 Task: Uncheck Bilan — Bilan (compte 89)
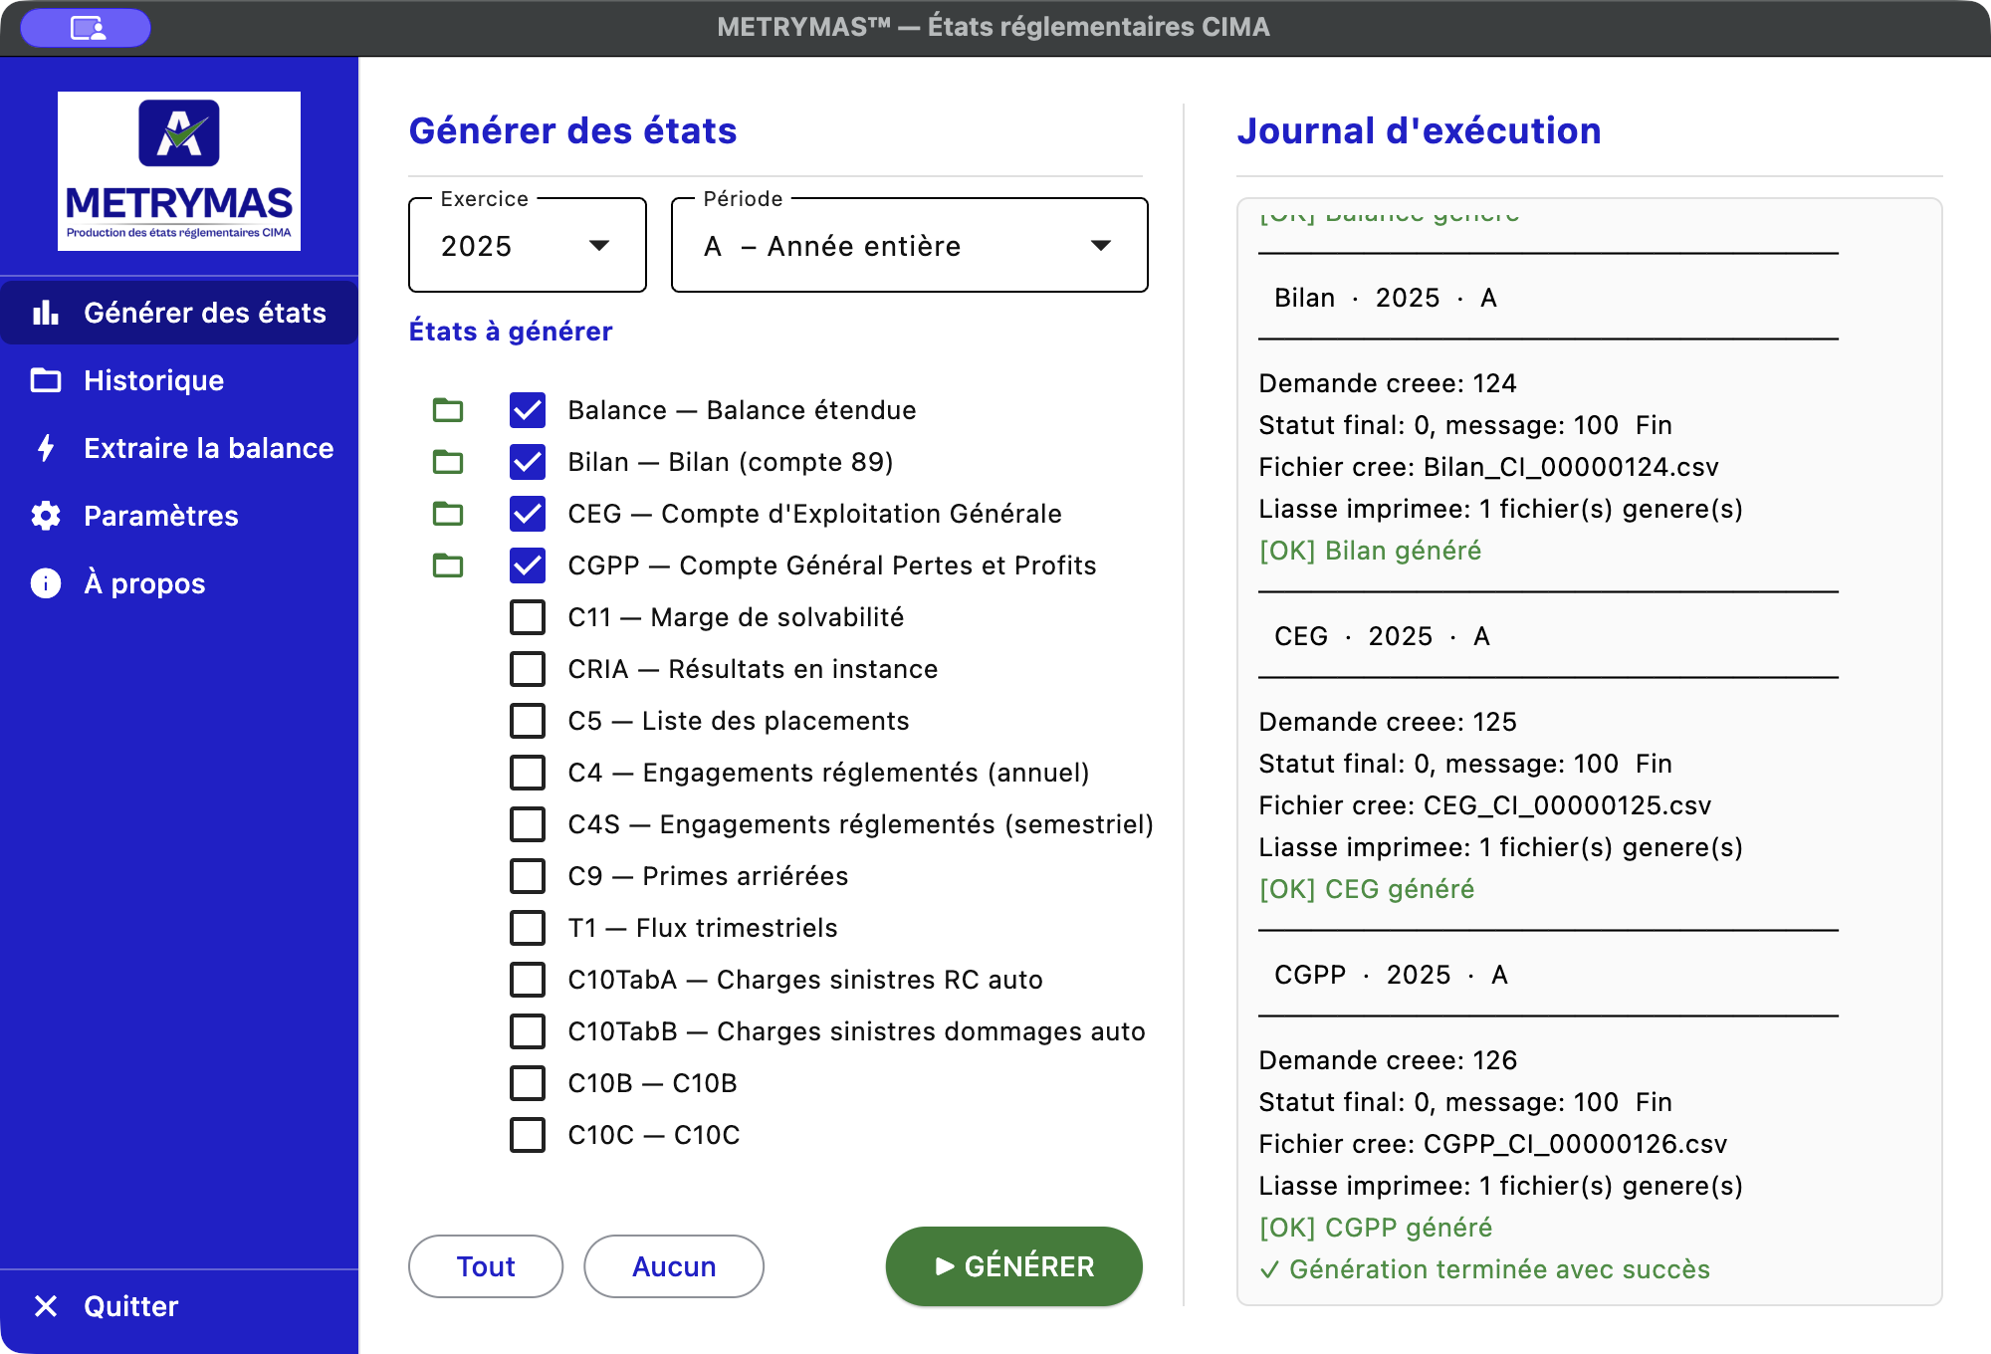528,462
